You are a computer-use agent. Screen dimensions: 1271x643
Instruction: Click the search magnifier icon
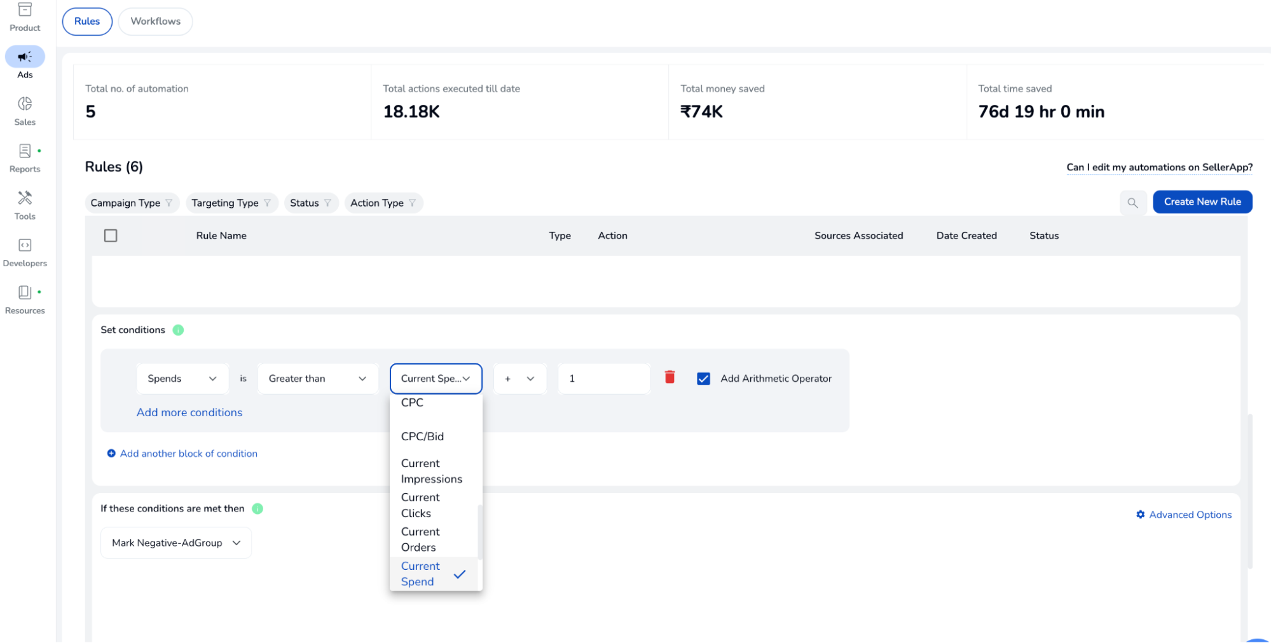click(1132, 203)
